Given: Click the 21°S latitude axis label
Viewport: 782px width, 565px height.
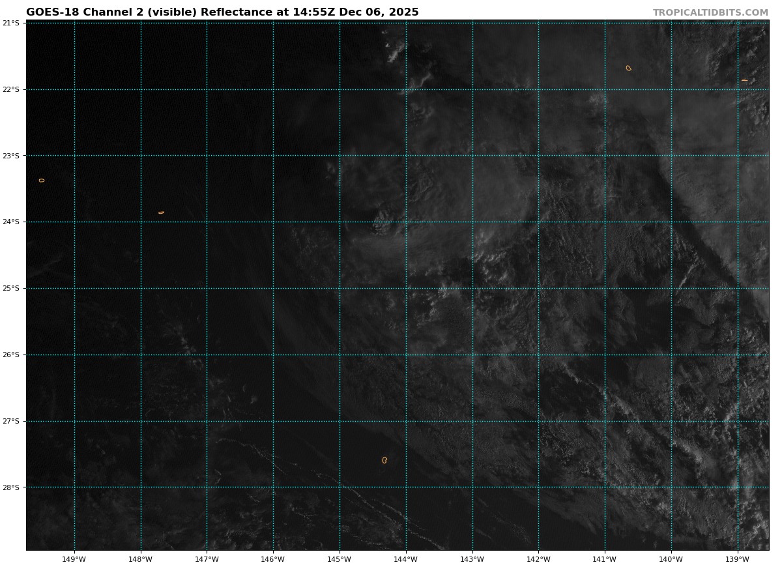Looking at the screenshot, I should click(10, 23).
